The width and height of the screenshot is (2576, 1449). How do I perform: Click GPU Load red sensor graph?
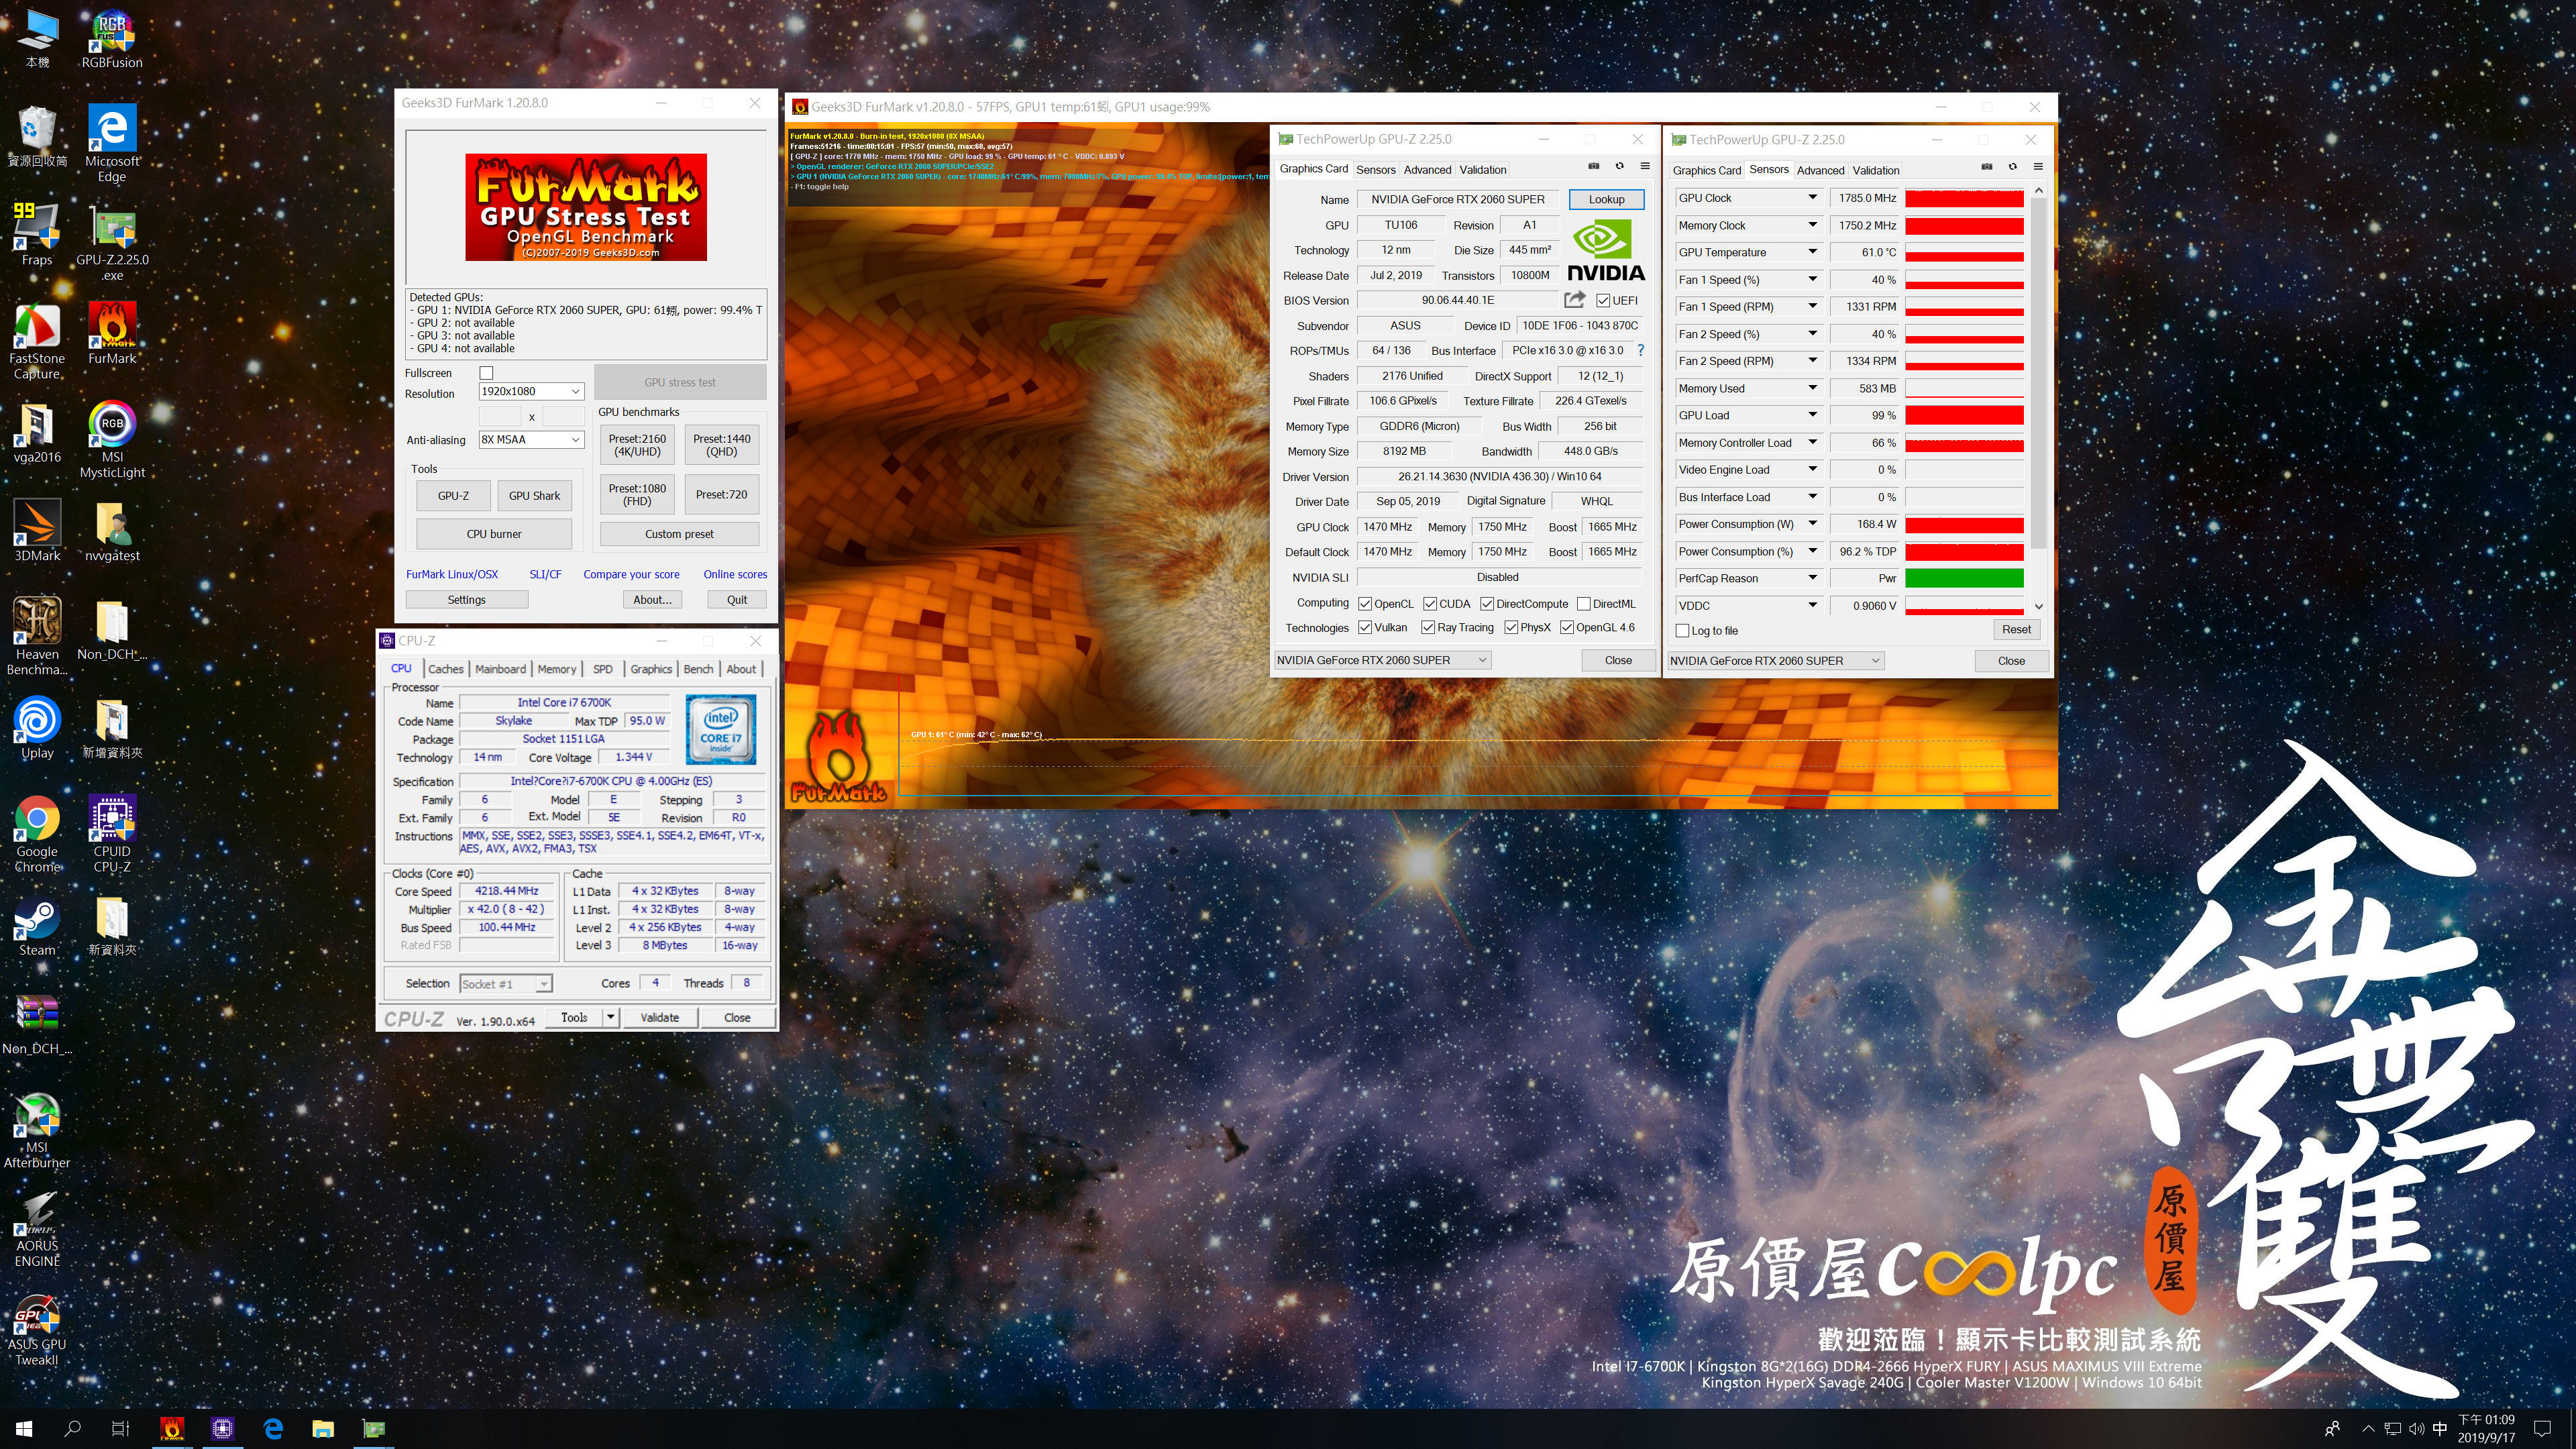click(x=1964, y=415)
